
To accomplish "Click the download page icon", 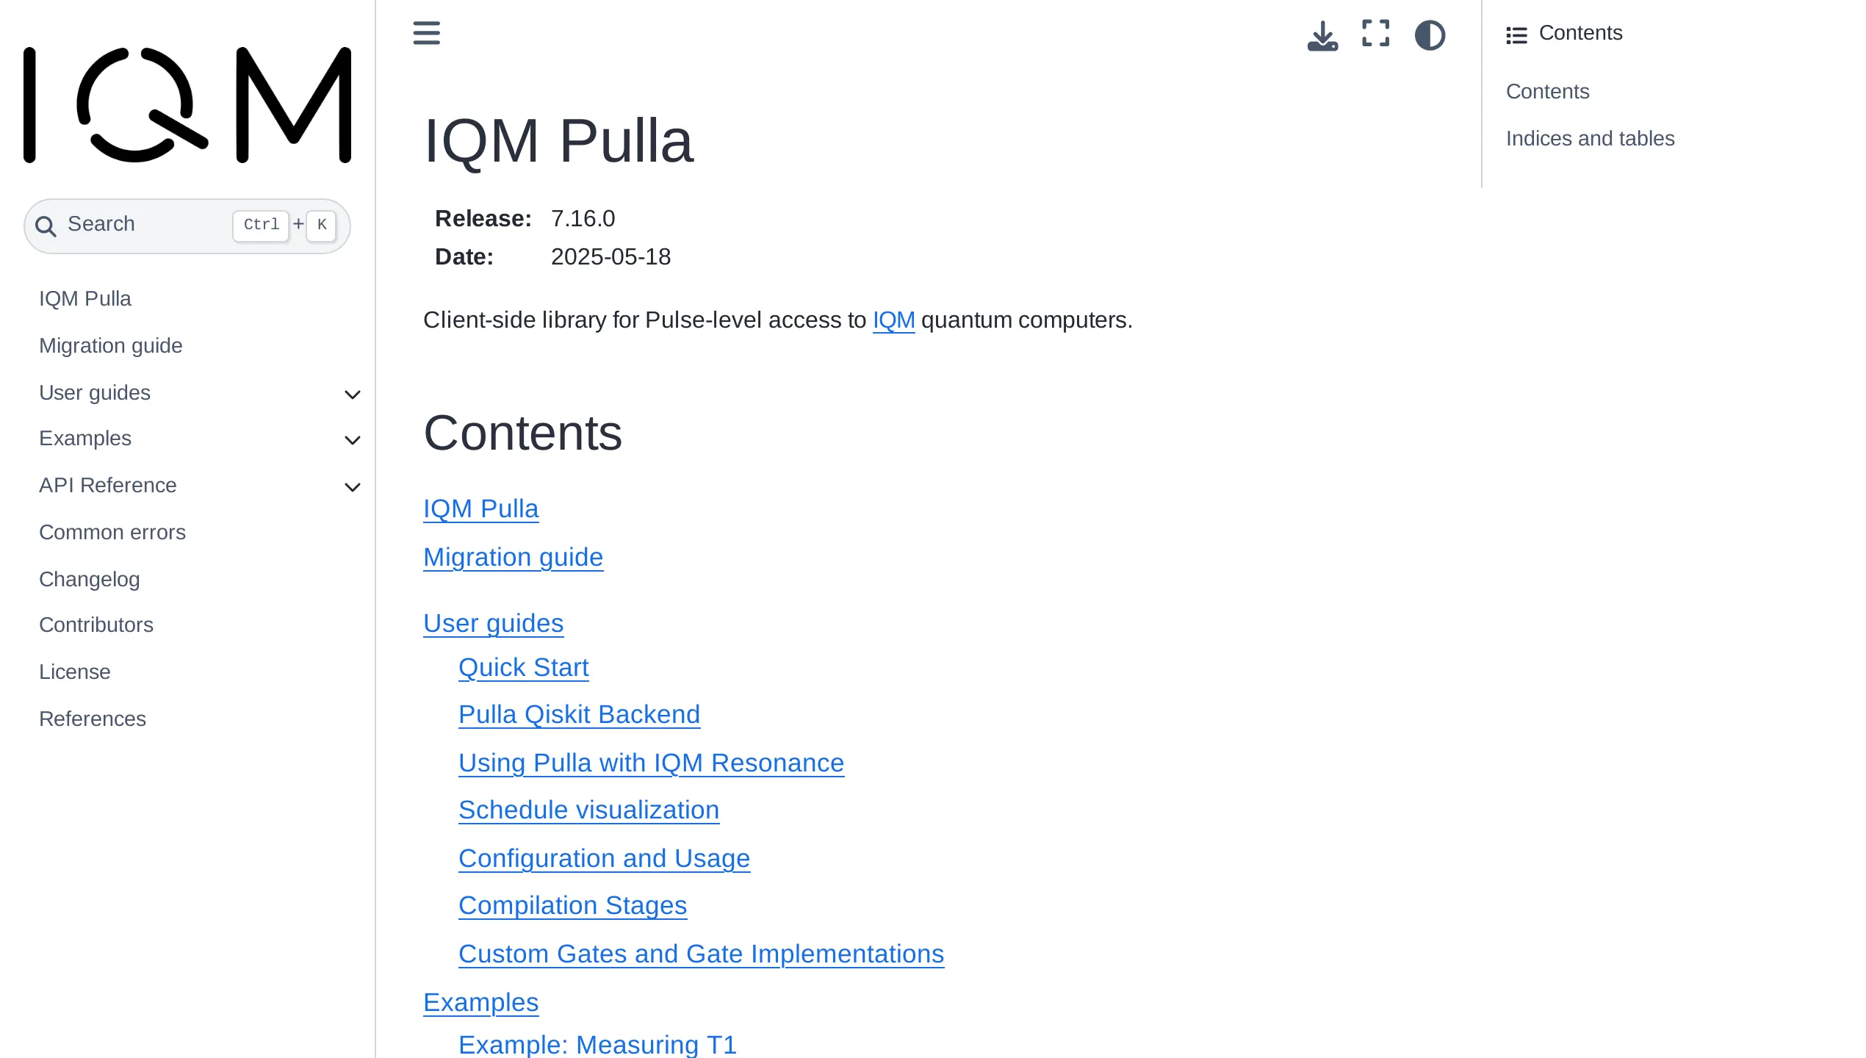I will point(1322,34).
